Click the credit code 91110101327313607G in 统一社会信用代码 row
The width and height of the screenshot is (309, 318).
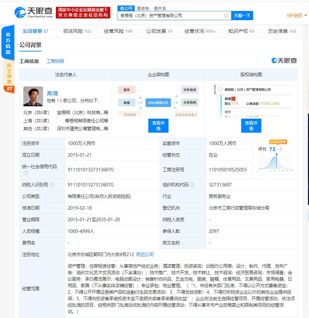coord(90,170)
